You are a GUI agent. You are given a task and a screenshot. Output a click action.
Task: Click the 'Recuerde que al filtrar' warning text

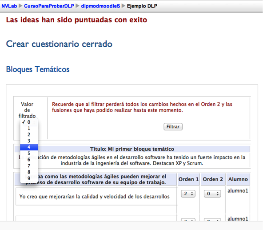[142, 107]
